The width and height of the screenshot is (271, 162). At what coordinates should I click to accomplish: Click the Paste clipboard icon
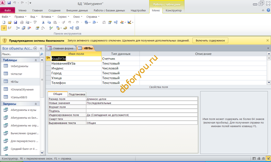click(x=55, y=22)
